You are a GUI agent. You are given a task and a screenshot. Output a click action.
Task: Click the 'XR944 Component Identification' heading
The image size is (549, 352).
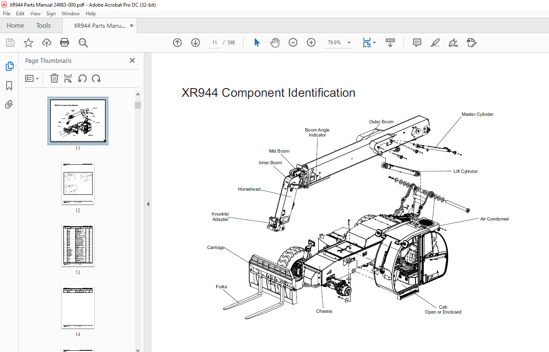(x=268, y=93)
